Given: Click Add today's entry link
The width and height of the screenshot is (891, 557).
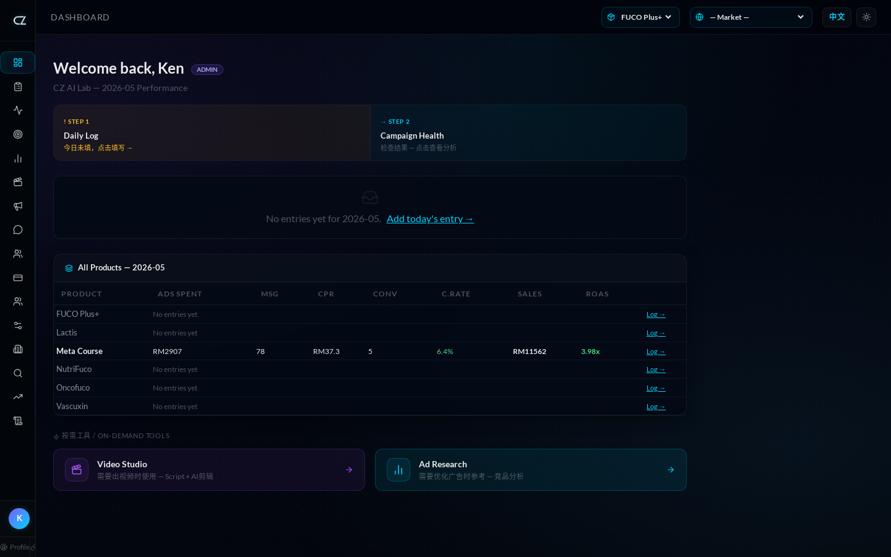Looking at the screenshot, I should 430,218.
